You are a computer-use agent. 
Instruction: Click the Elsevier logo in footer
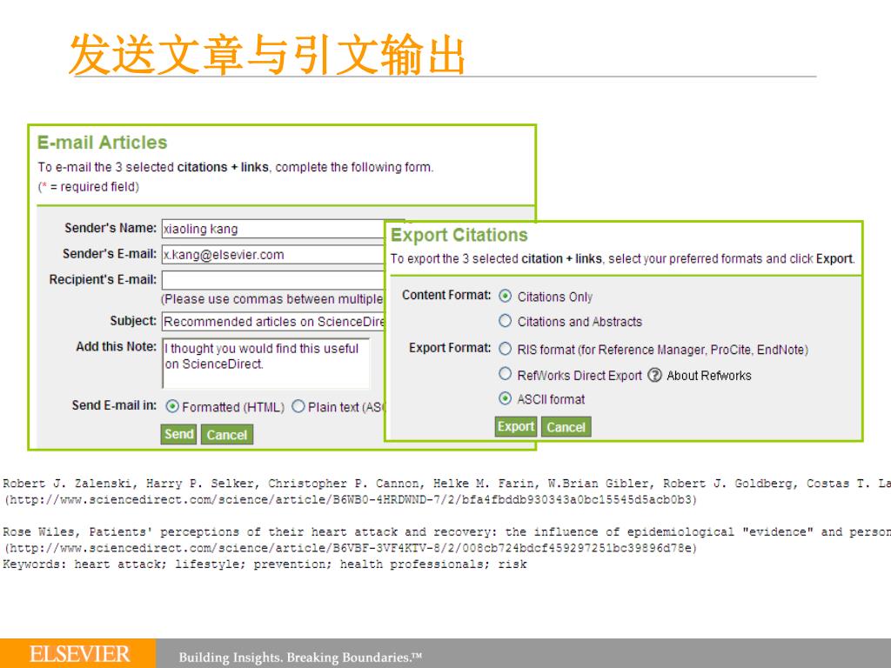coord(79,654)
